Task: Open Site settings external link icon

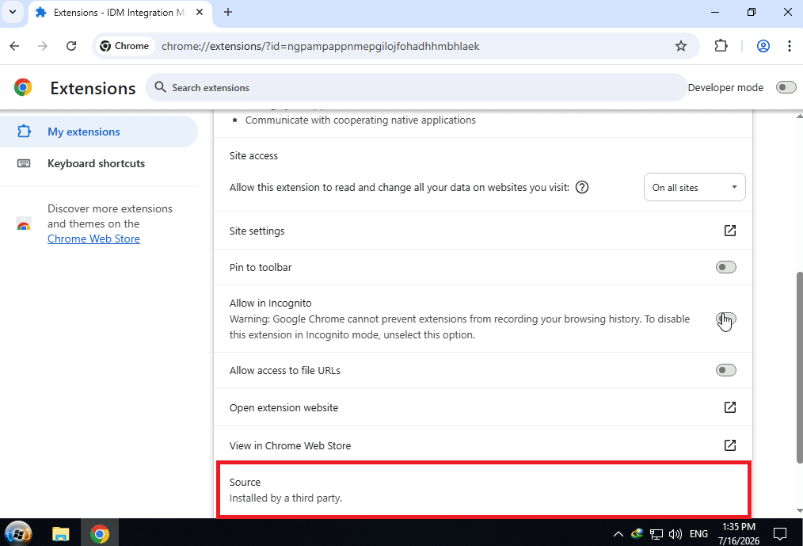Action: pyautogui.click(x=730, y=231)
